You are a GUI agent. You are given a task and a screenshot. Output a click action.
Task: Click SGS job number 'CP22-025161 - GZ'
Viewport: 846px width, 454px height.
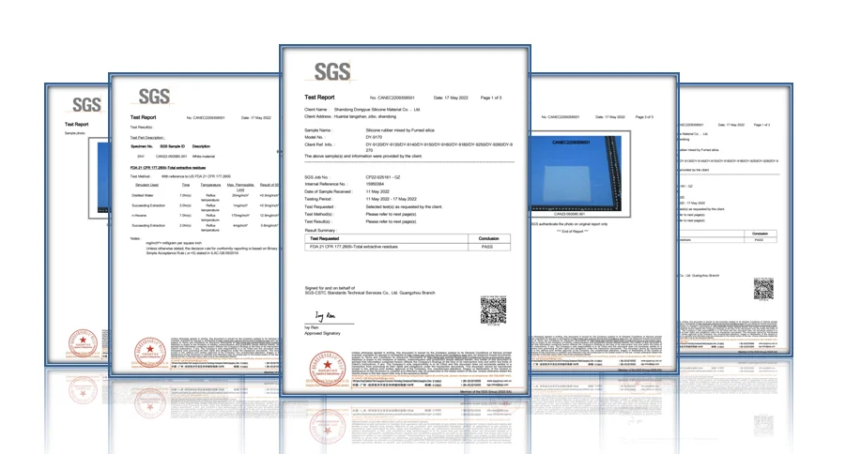pos(383,177)
